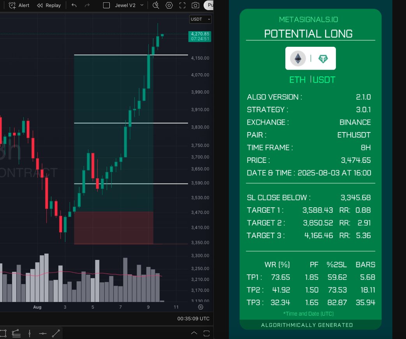The image size is (406, 339).
Task: Click the POTENTIAL LONG title
Action: (308, 34)
